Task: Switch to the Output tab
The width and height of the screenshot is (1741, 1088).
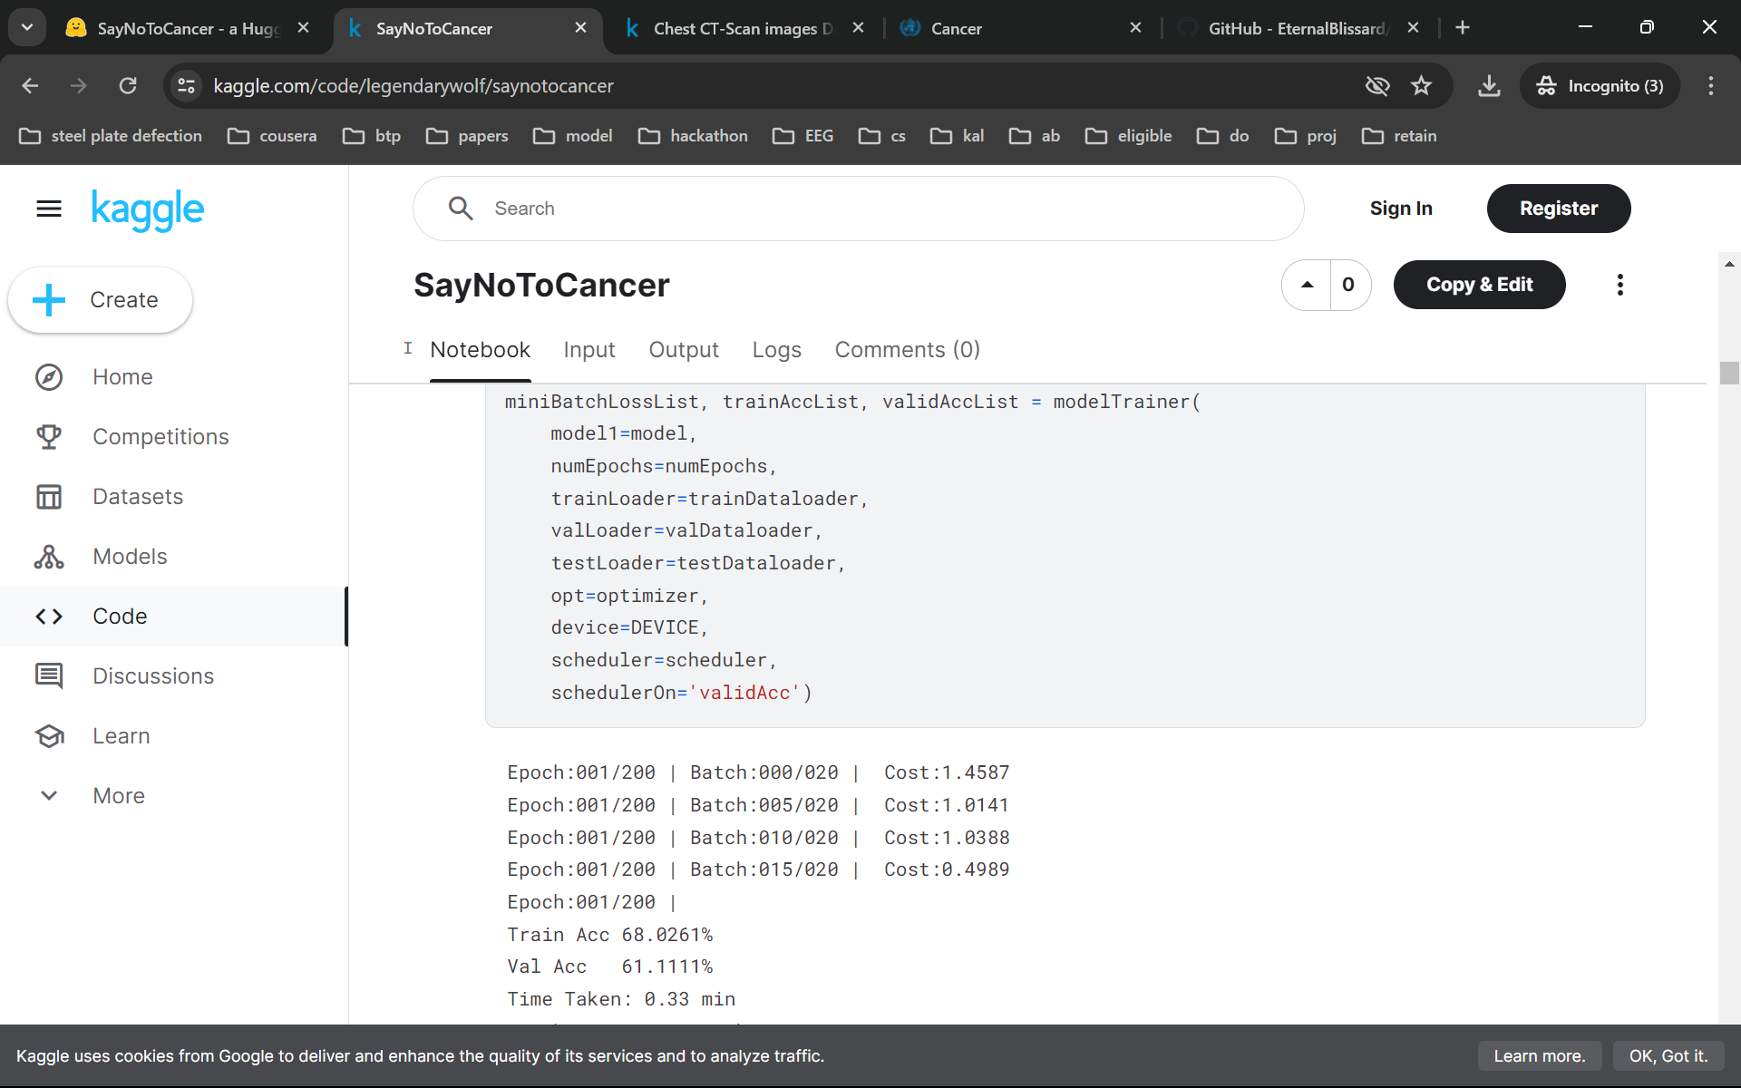Action: tap(684, 350)
